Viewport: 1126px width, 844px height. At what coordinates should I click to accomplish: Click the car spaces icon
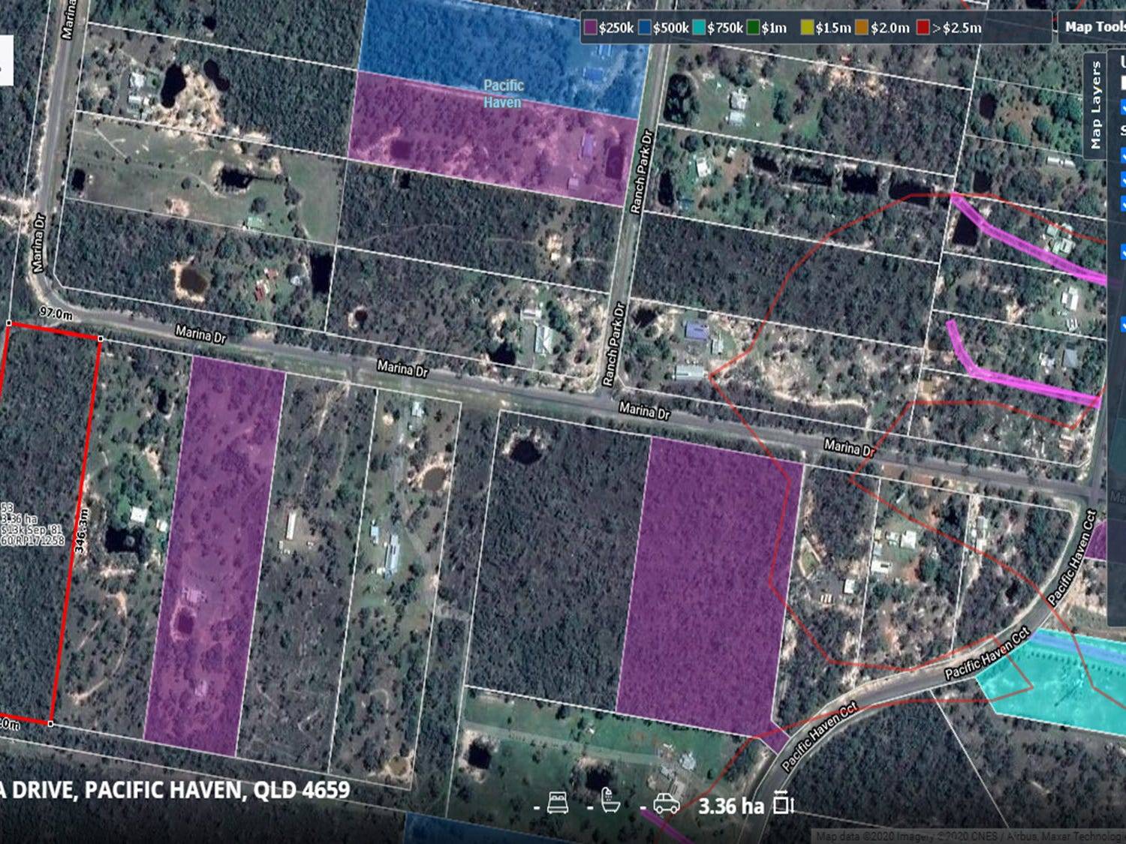pos(666,804)
